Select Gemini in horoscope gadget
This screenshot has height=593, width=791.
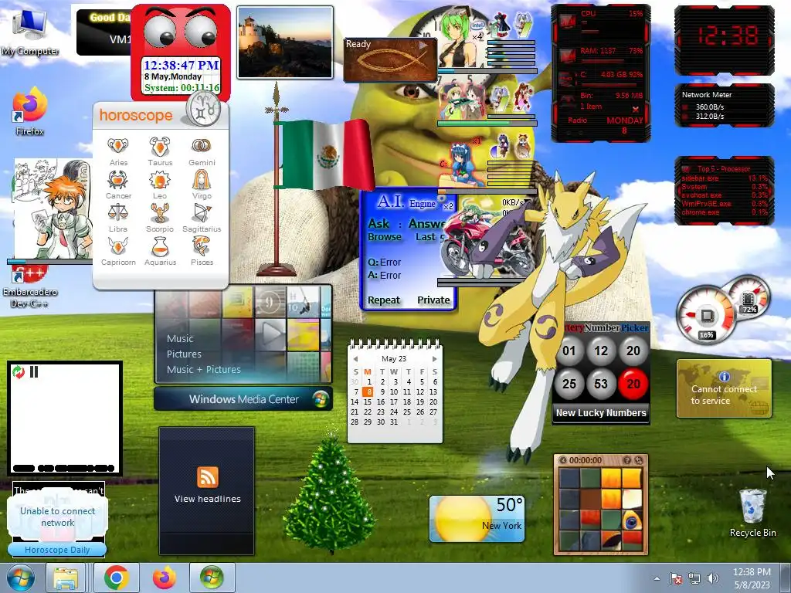pyautogui.click(x=202, y=152)
